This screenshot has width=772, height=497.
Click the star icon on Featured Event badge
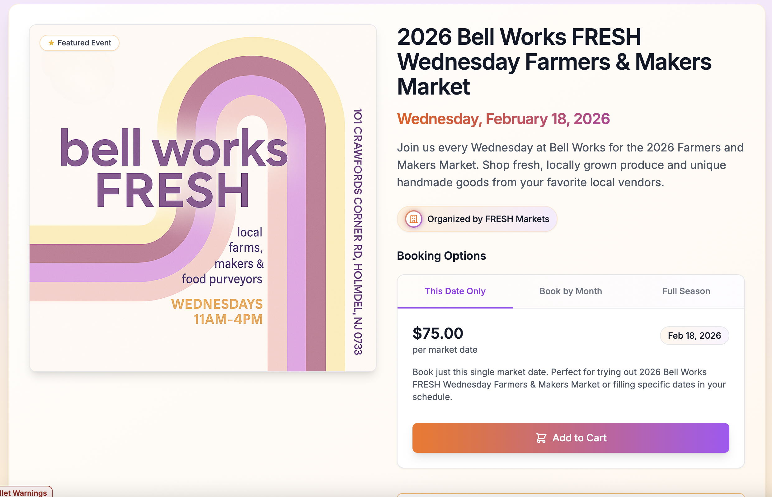51,43
